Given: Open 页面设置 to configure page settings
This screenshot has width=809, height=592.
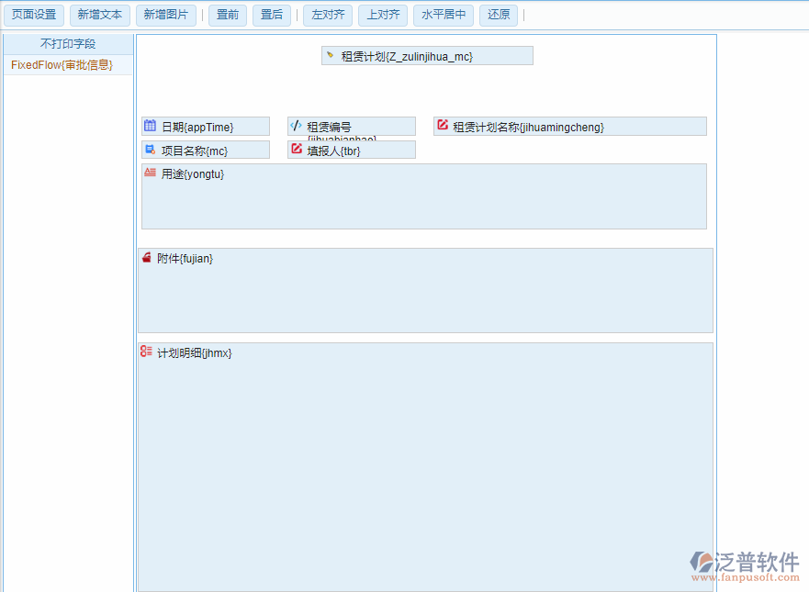Looking at the screenshot, I should 34,15.
